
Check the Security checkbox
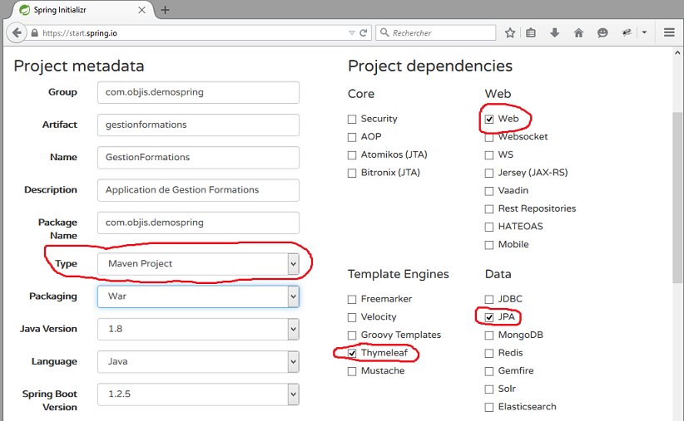coord(352,120)
